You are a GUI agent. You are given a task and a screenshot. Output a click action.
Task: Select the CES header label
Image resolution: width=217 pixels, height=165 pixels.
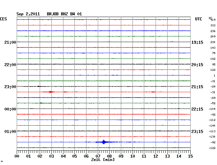(3, 19)
